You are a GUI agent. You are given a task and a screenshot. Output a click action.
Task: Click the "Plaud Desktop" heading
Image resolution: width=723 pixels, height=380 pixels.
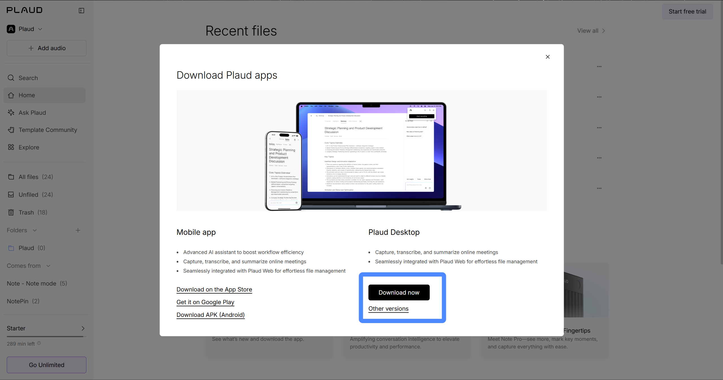tap(394, 232)
